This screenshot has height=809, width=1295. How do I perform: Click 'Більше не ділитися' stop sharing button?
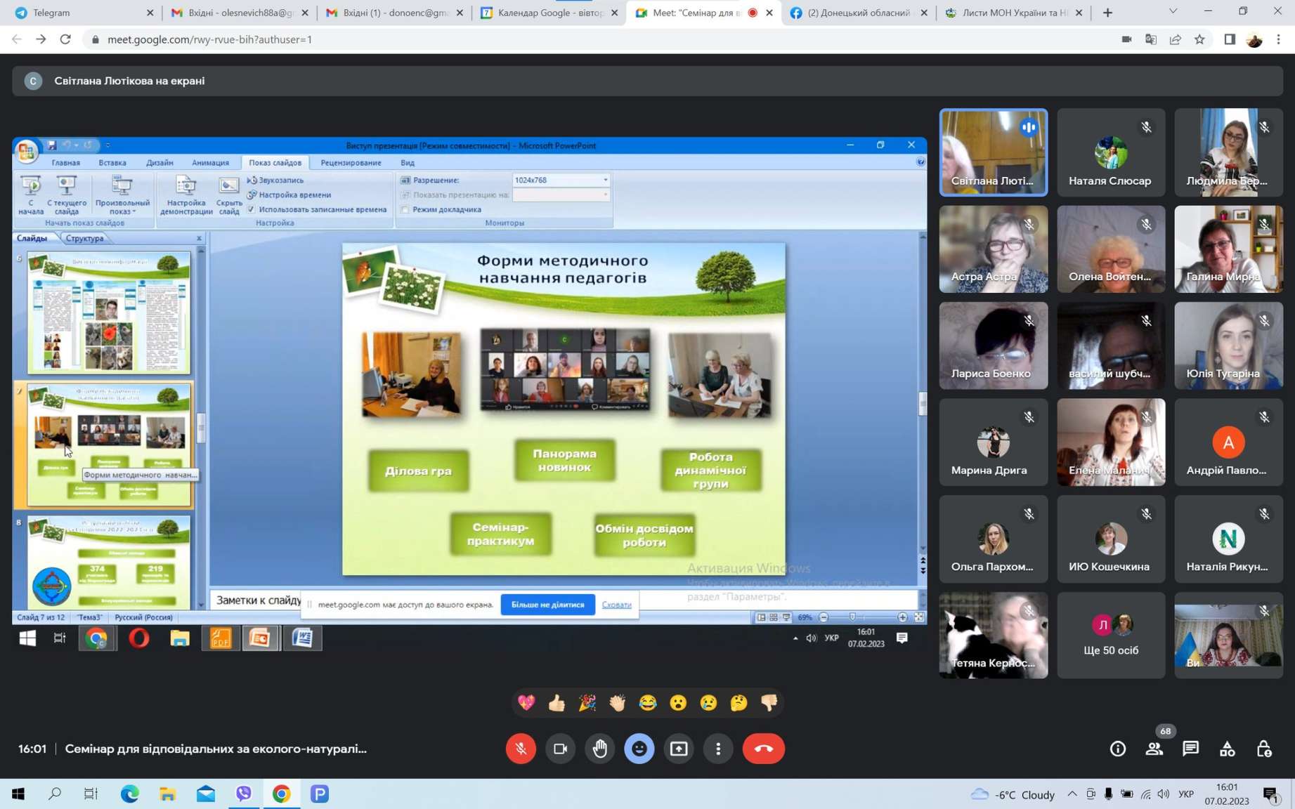[547, 605]
